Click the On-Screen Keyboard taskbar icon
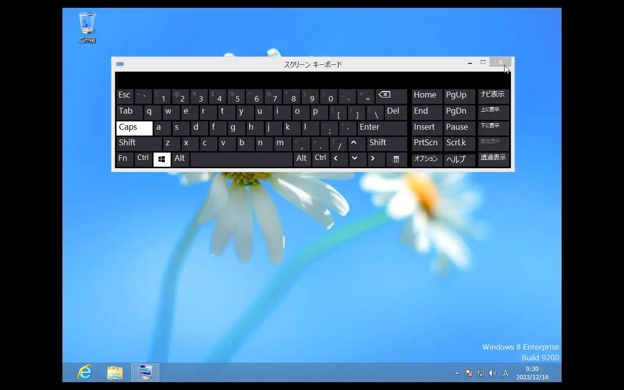Image resolution: width=624 pixels, height=390 pixels. [145, 372]
